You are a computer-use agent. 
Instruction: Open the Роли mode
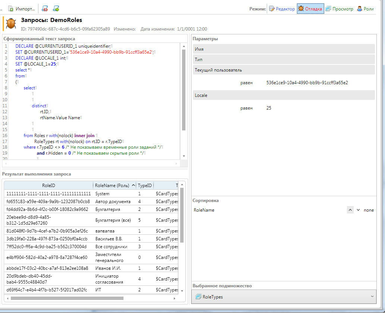point(365,9)
